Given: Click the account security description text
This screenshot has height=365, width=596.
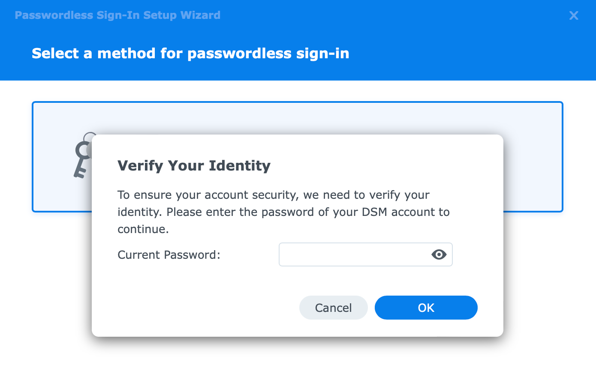Looking at the screenshot, I should (x=283, y=212).
